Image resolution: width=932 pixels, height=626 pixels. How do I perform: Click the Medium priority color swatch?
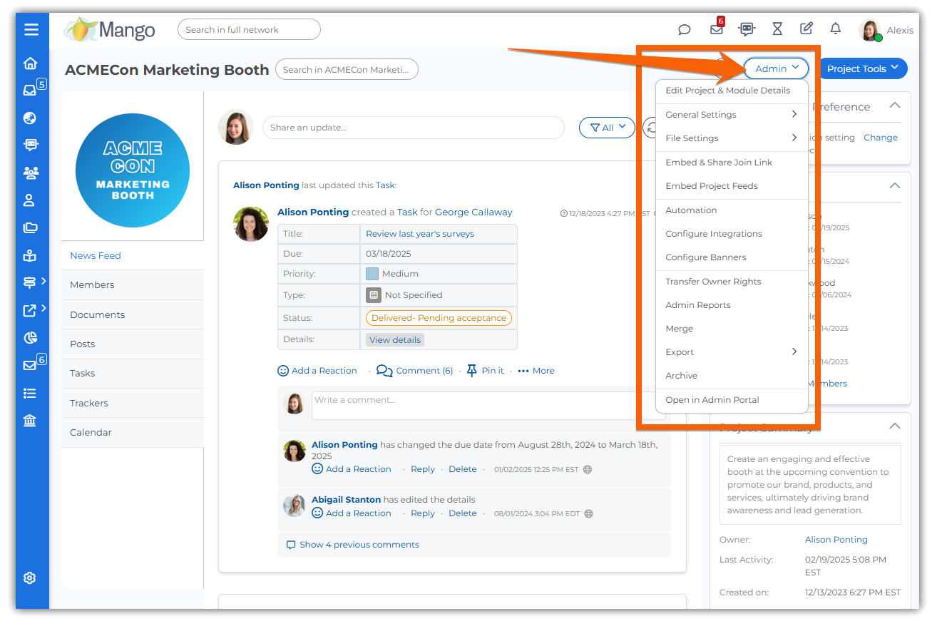[372, 274]
